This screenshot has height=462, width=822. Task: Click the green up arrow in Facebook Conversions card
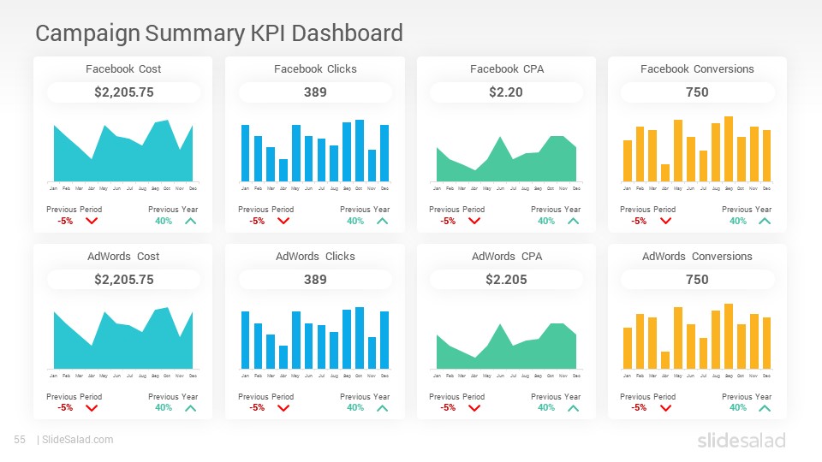pos(765,221)
